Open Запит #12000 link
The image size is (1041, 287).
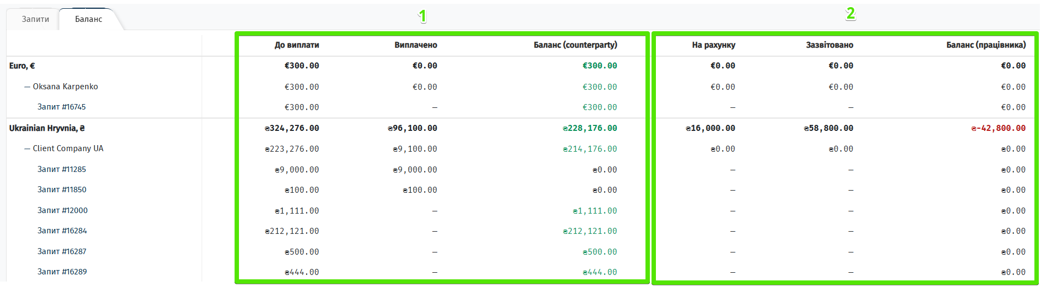[x=62, y=210]
